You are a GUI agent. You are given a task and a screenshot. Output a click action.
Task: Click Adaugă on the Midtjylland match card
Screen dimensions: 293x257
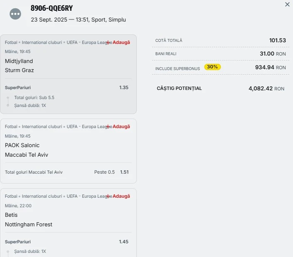point(119,42)
